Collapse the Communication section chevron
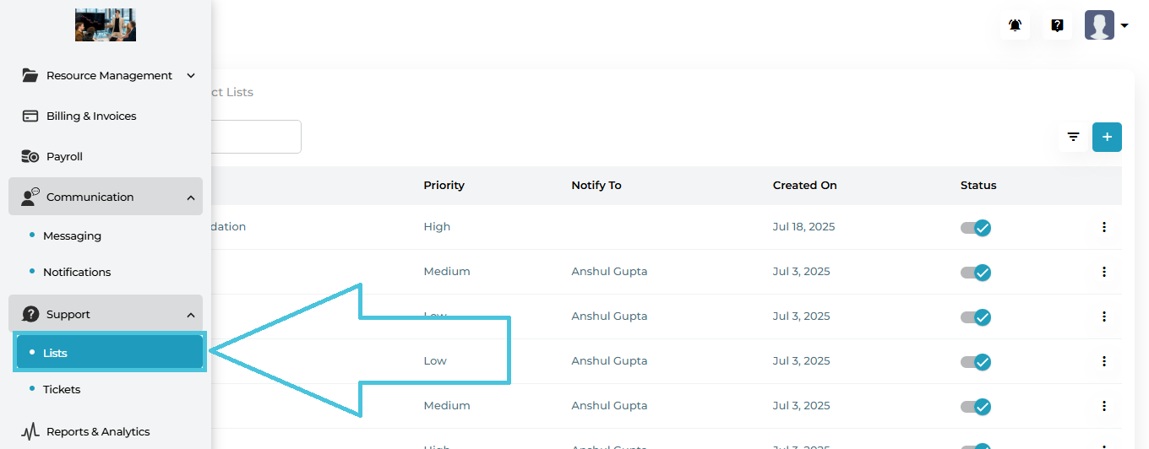Screen dimensions: 1149x449 (191, 197)
